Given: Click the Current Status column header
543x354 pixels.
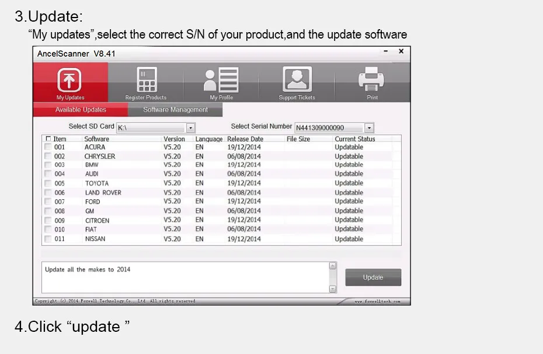Looking at the screenshot, I should (354, 138).
